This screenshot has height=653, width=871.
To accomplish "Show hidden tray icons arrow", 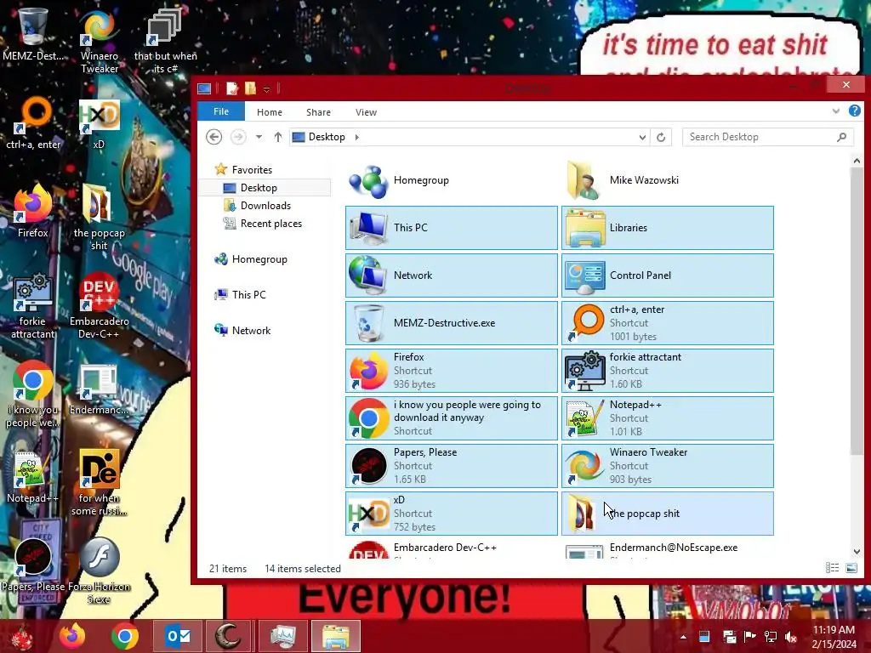I will 683,637.
